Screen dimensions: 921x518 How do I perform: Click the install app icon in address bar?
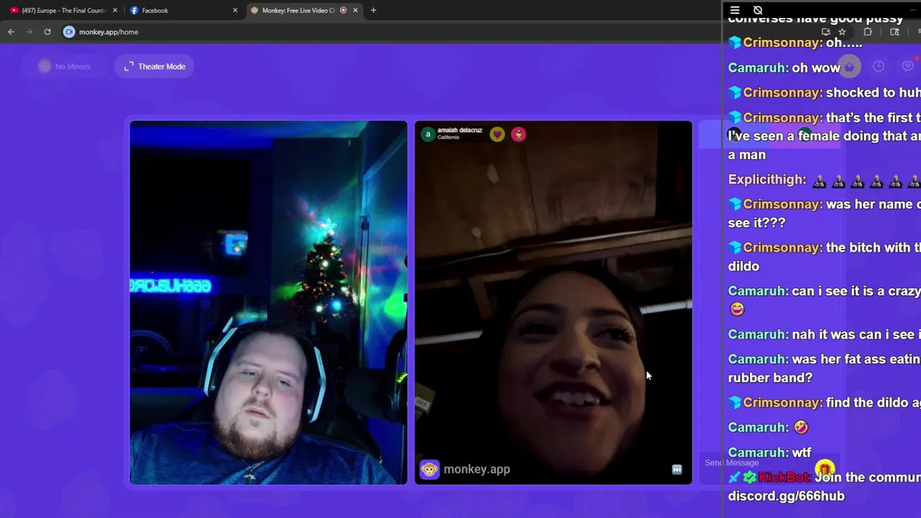[x=825, y=32]
